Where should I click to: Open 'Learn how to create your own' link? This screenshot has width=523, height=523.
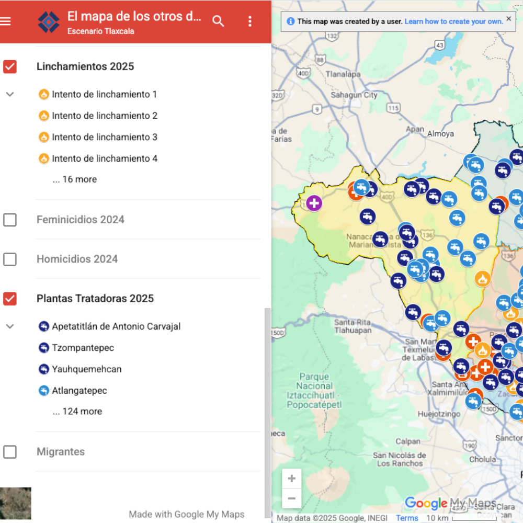pos(453,21)
